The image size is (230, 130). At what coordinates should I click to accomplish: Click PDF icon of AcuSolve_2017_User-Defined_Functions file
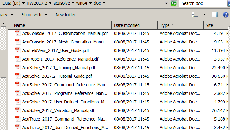pyautogui.click(x=17, y=102)
